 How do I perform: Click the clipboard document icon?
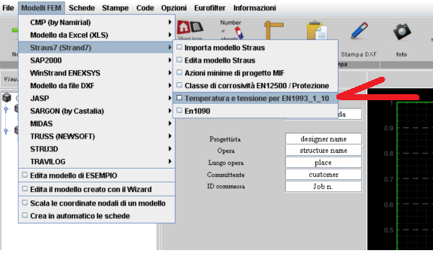[317, 30]
